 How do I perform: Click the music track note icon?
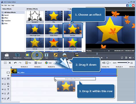coord(8,93)
